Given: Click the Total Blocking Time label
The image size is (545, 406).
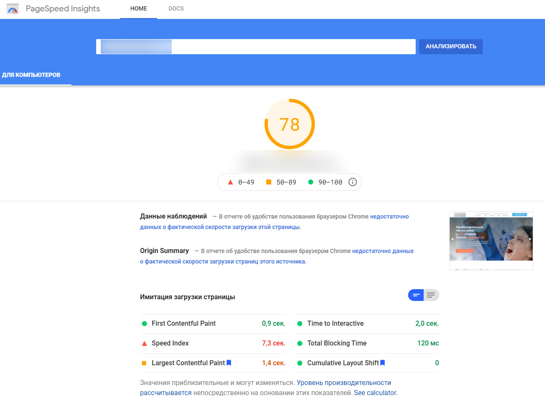Looking at the screenshot, I should coord(337,343).
